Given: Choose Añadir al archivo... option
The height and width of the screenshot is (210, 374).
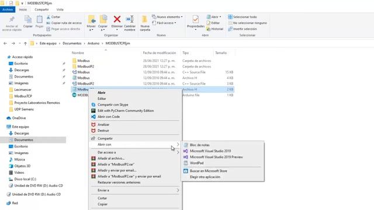Looking at the screenshot, I should [x=111, y=158].
